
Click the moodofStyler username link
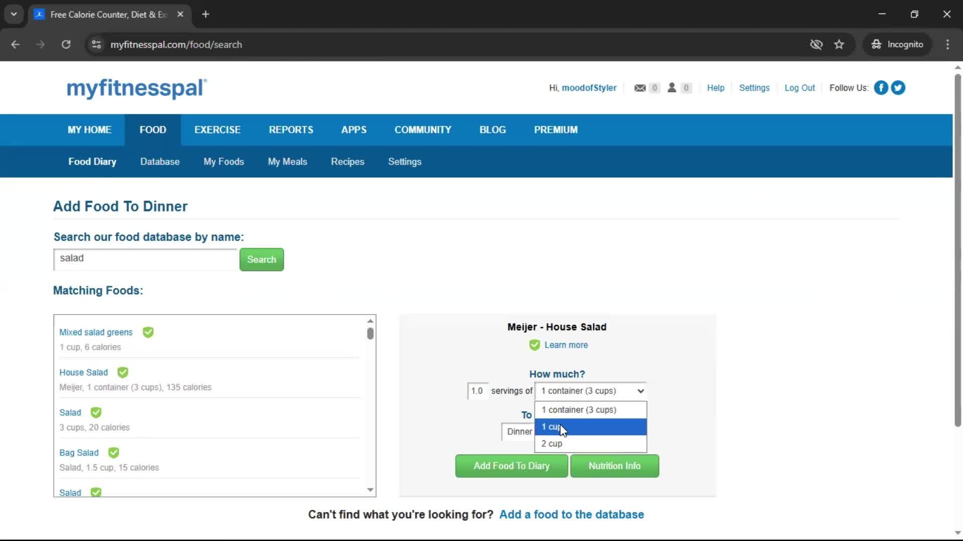click(589, 88)
